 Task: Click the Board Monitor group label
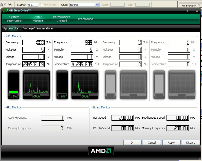[102, 107]
